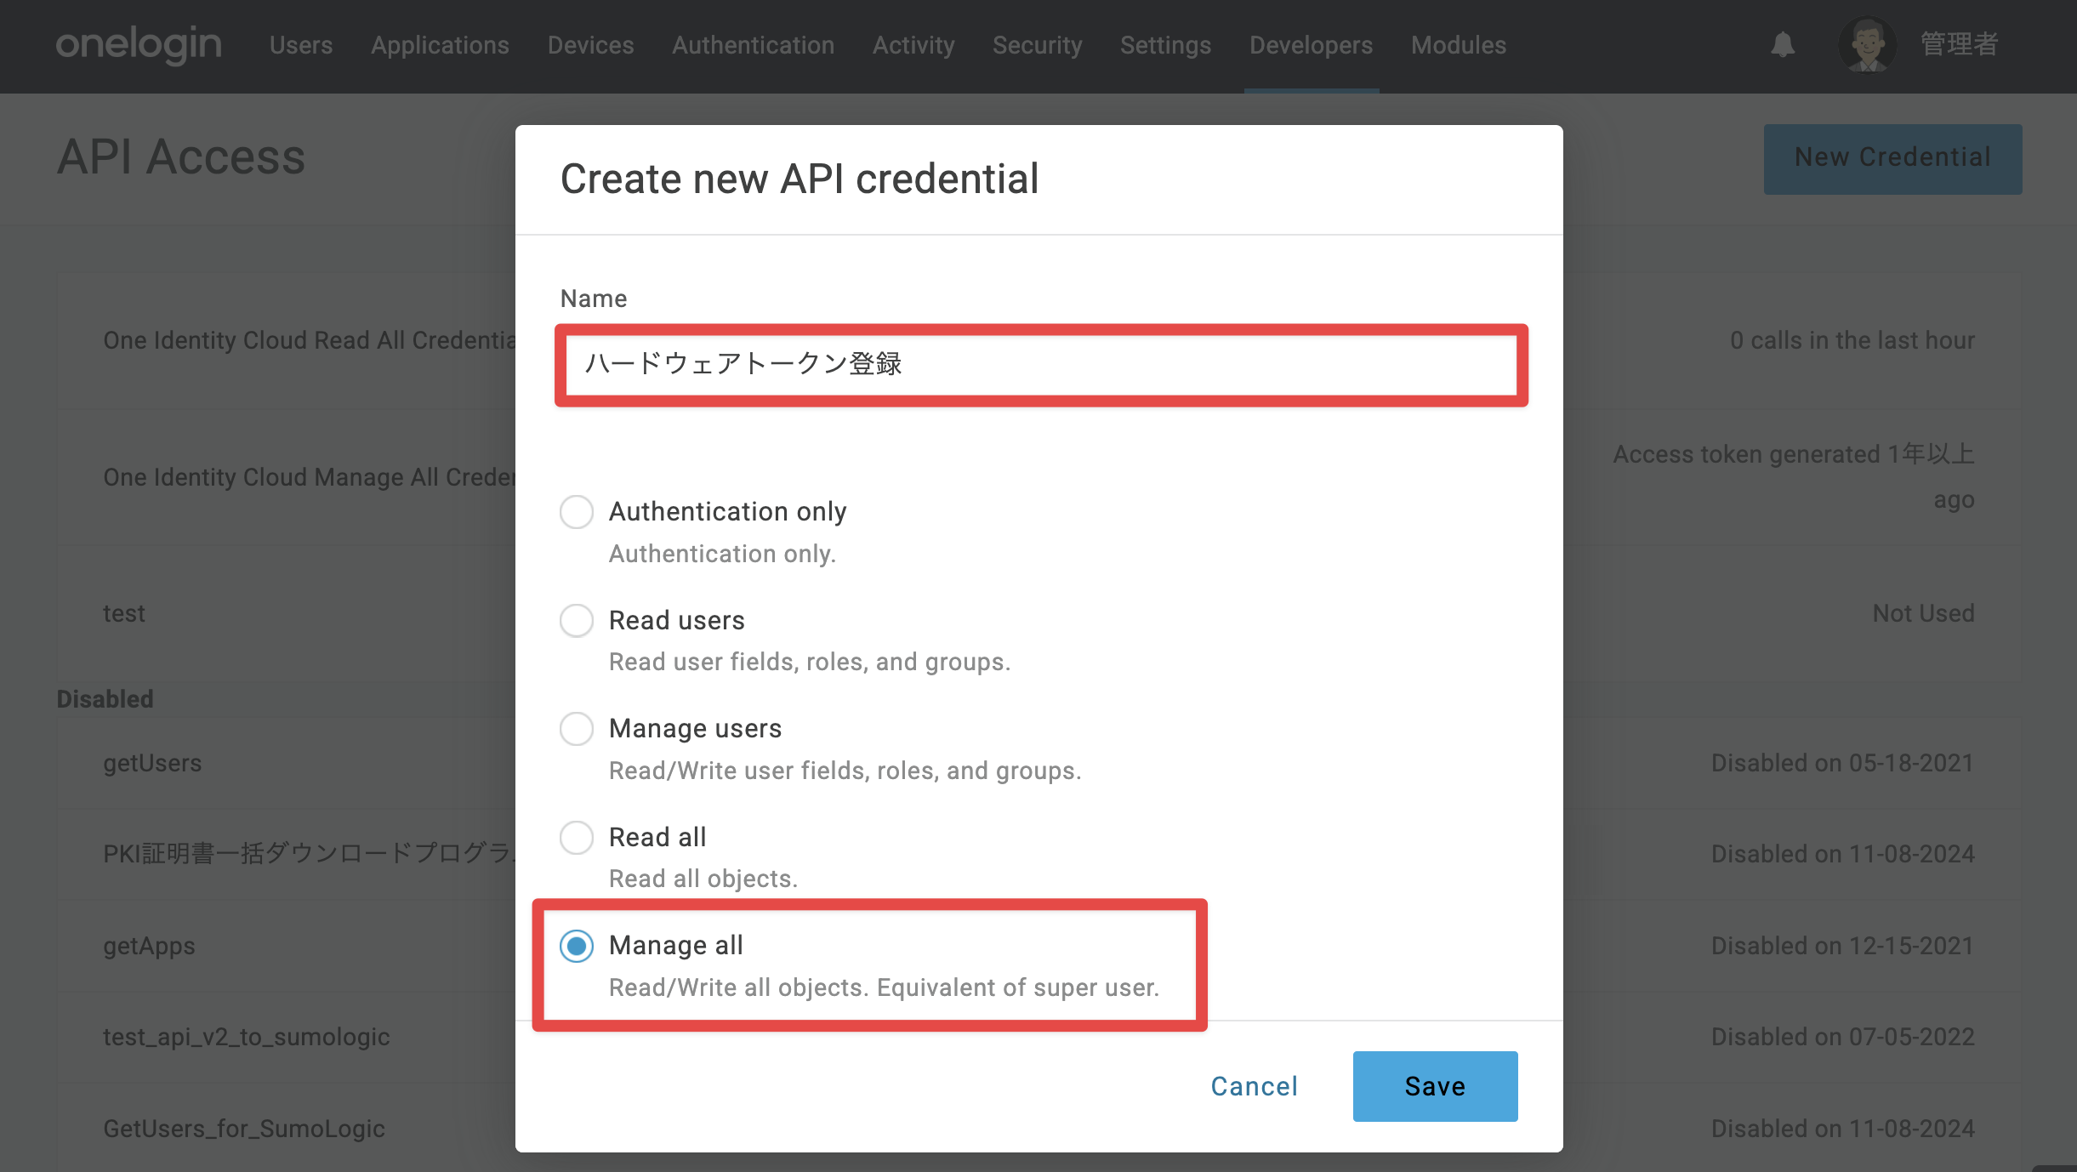Viewport: 2077px width, 1172px height.
Task: Open the Authentication menu
Action: pos(753,45)
